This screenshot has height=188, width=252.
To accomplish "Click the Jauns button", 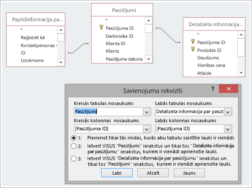I will coord(189,173).
